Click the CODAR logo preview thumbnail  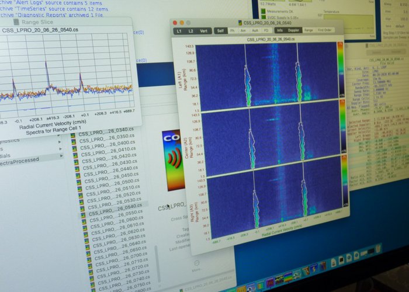(x=173, y=161)
